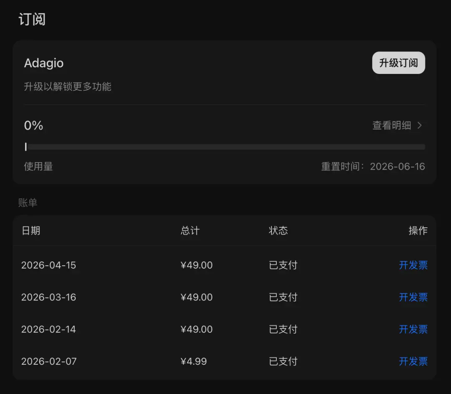Click the 重置时间 2026-06-16 label
This screenshot has width=451, height=394.
[373, 166]
